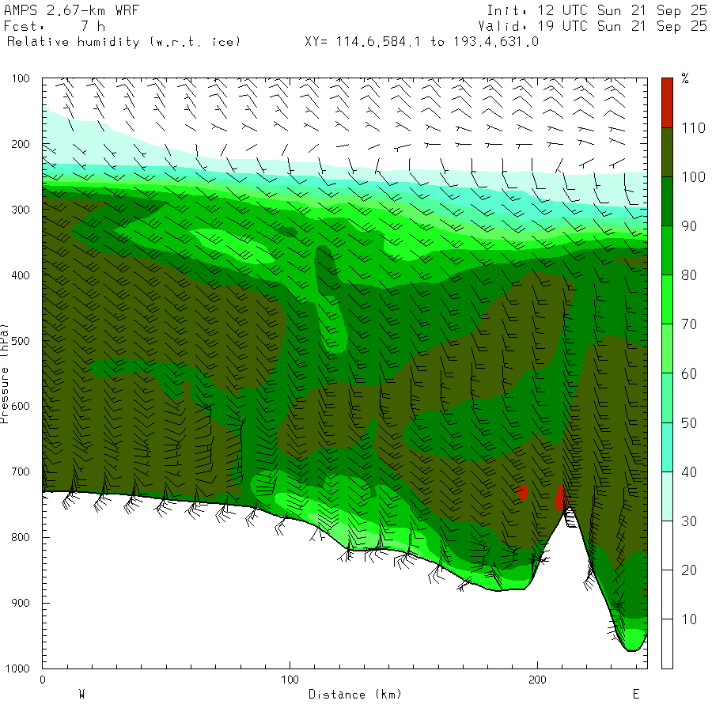Click the bright green swatch between 70 and 80
This screenshot has height=712, width=712.
coord(667,299)
